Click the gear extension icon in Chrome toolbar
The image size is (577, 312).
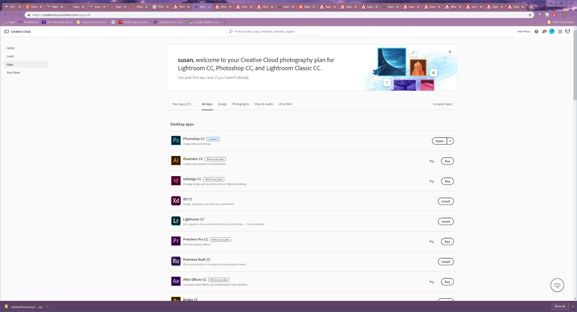coord(540,15)
